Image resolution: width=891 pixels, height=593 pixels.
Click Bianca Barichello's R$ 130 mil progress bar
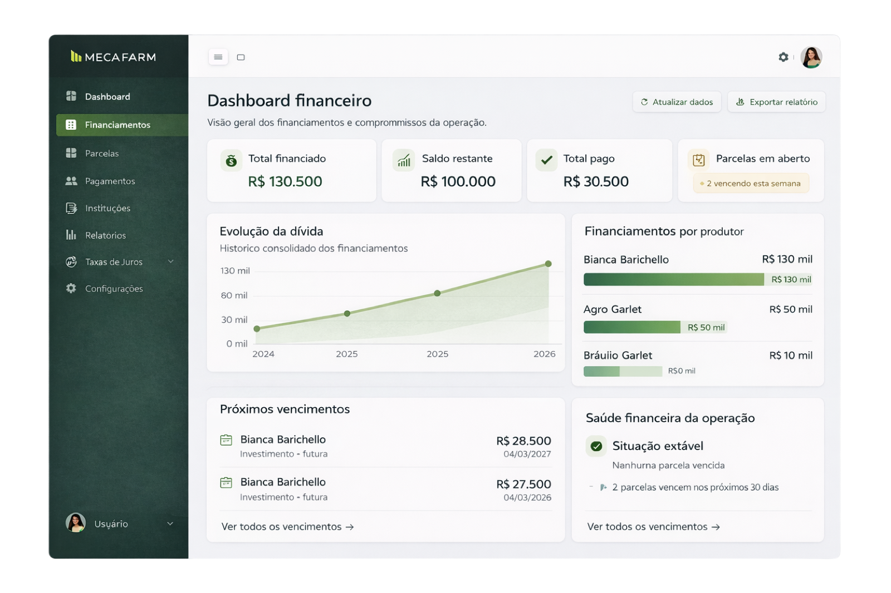[698, 279]
